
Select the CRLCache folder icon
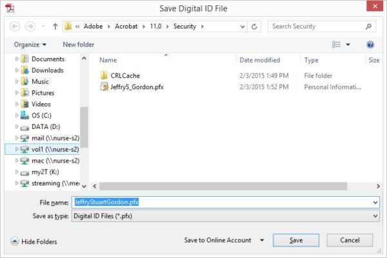tap(104, 75)
